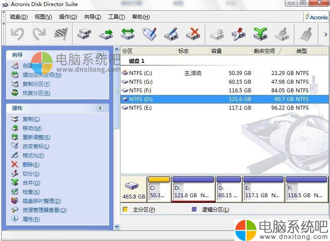Click 磁盘碎片整理(D) operation
This screenshot has height=241, width=330.
tap(42, 201)
